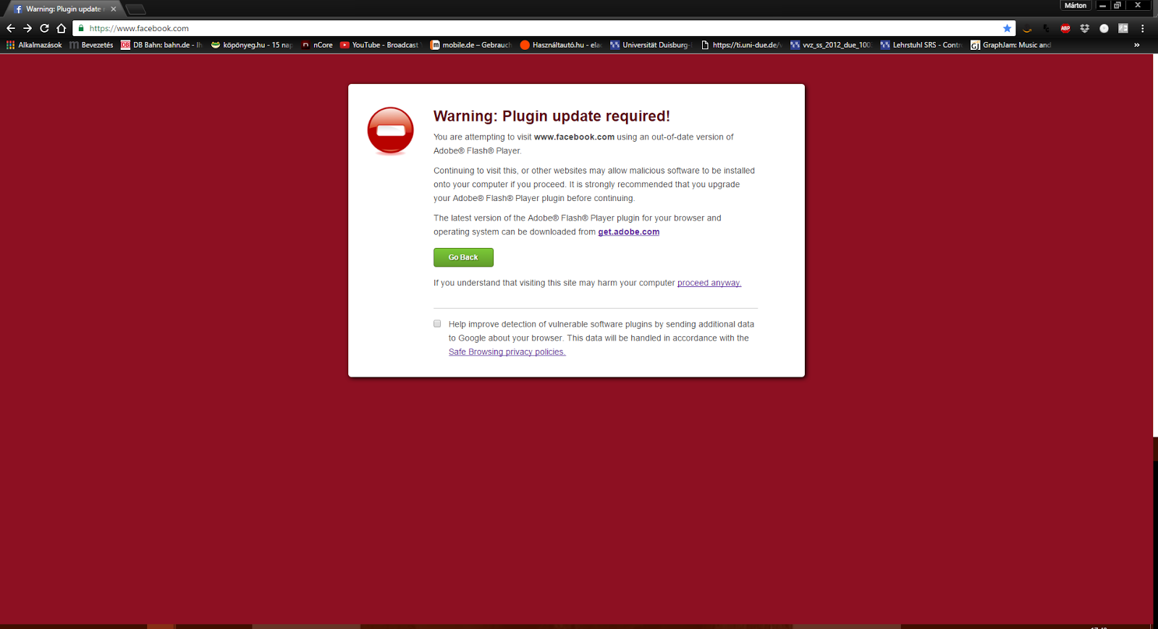The width and height of the screenshot is (1158, 629).
Task: Select the Warning: Plugin update tab
Action: (64, 9)
